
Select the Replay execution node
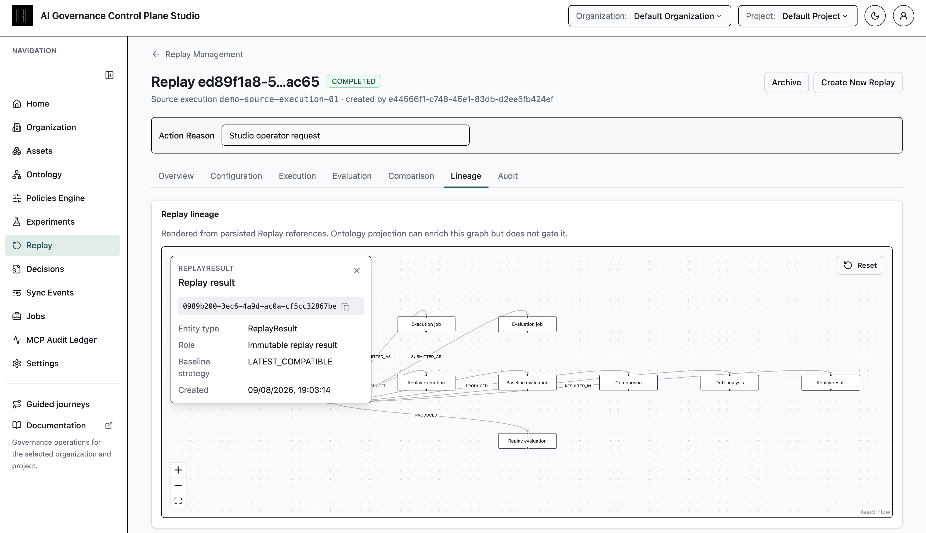pos(426,382)
